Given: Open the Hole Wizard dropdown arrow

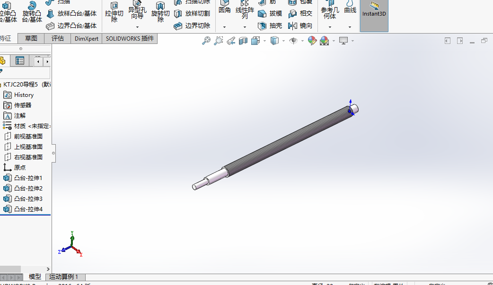Looking at the screenshot, I should (x=137, y=27).
